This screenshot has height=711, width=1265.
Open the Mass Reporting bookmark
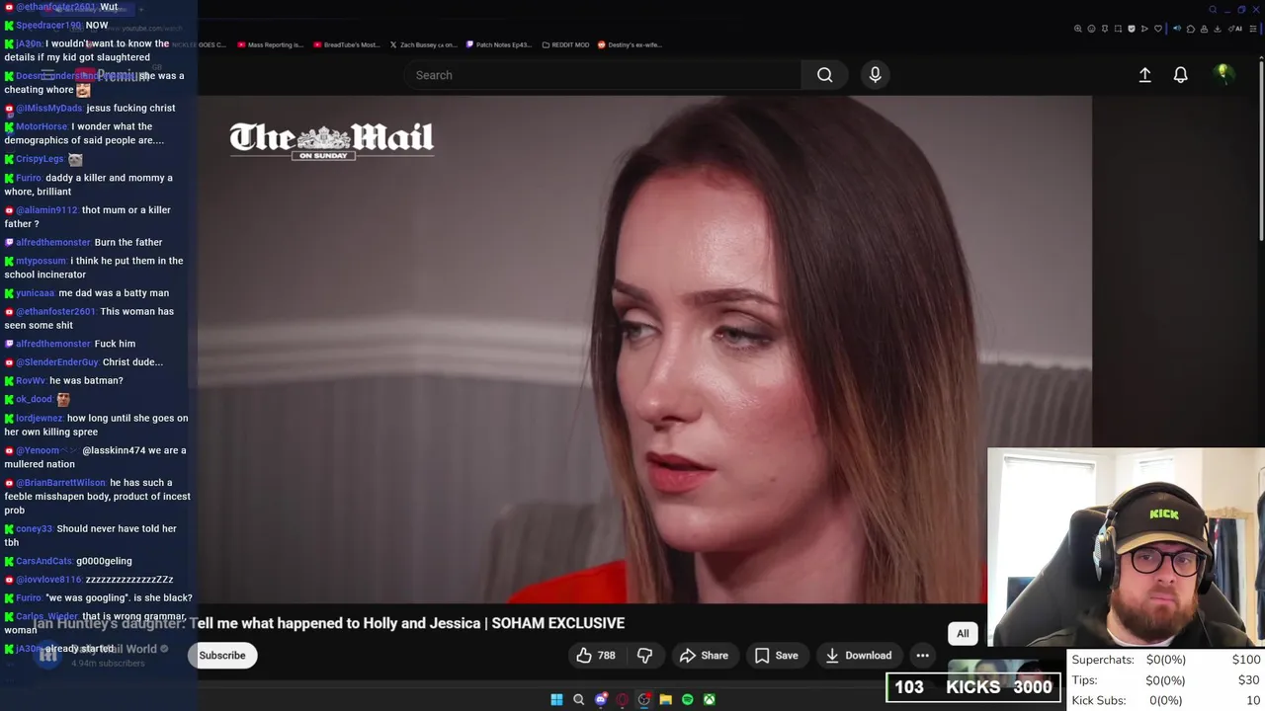coord(270,44)
